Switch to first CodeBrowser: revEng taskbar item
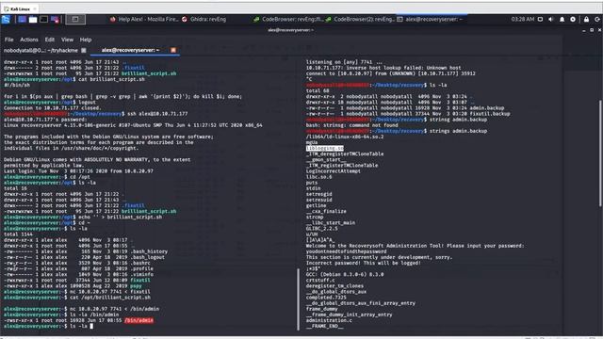The height and width of the screenshot is (339, 603). point(289,19)
